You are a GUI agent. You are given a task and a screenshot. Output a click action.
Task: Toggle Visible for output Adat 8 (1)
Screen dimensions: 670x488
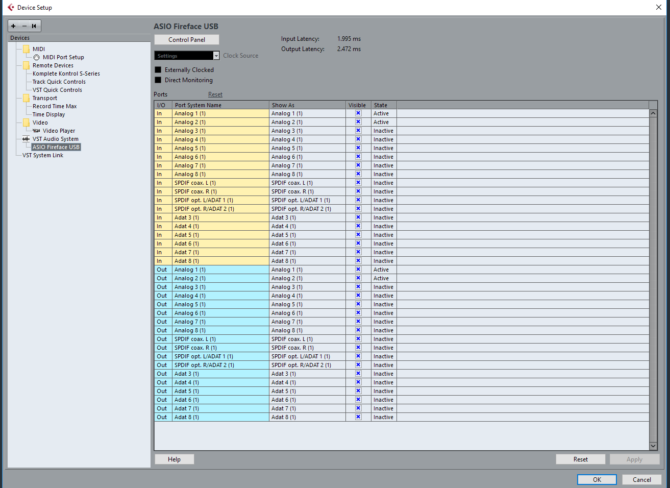point(358,417)
